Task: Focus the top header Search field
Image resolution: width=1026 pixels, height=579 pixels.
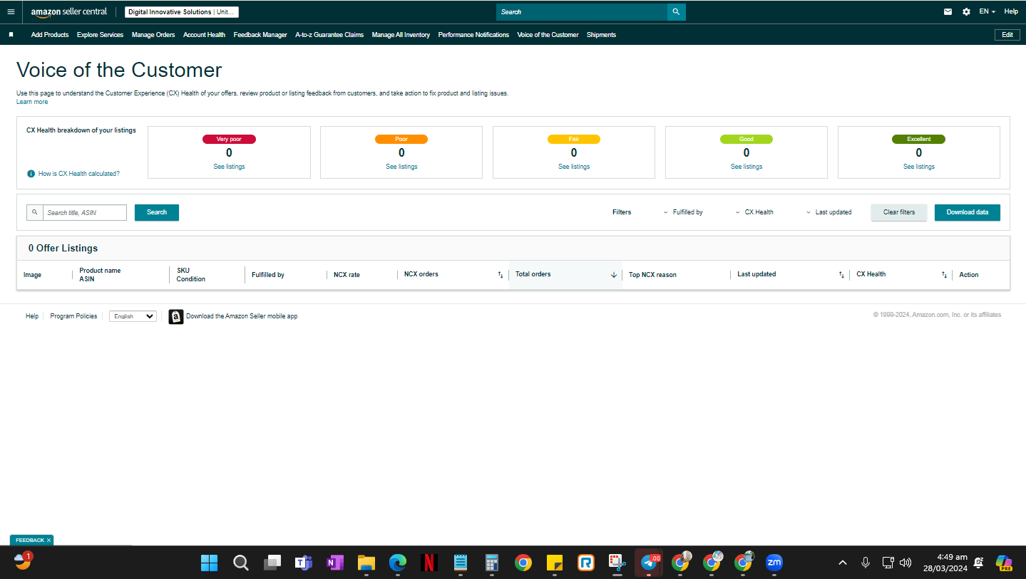Action: click(x=582, y=12)
